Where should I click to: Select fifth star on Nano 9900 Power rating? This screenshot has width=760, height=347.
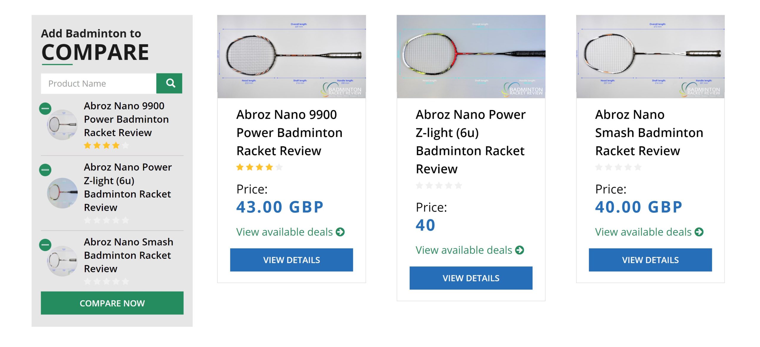tap(278, 167)
